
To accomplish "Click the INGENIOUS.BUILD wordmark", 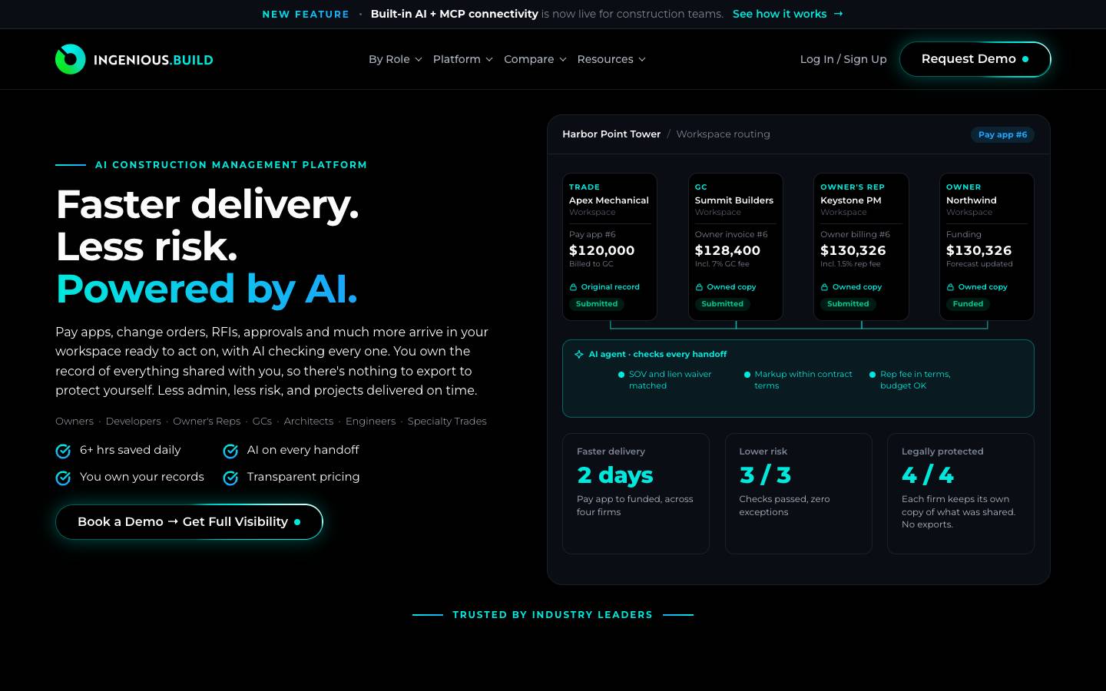I will coord(154,60).
